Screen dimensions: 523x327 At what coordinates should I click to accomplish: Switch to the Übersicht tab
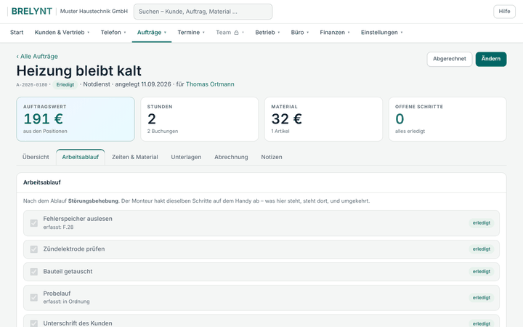pyautogui.click(x=36, y=157)
